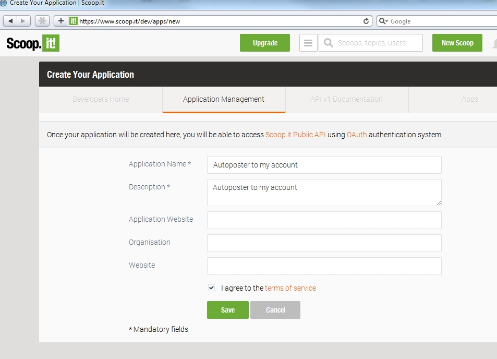The image size is (497, 359).
Task: Open the hamburger menu beside the search bar
Action: pyautogui.click(x=308, y=42)
